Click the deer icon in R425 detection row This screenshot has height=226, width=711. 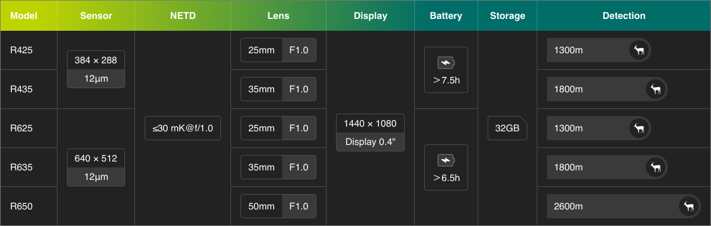(x=639, y=50)
